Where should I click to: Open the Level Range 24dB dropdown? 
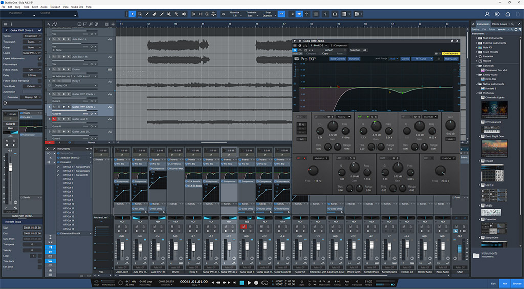(394, 59)
